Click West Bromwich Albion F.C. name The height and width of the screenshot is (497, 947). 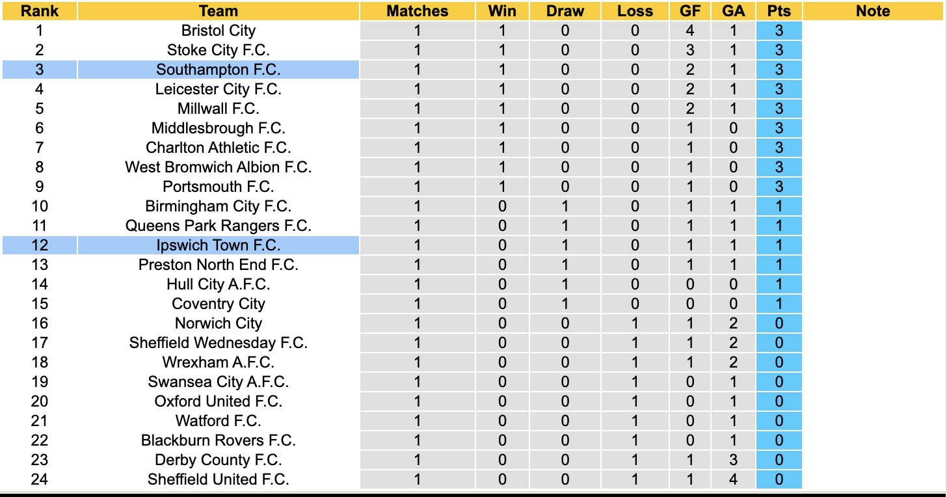pyautogui.click(x=219, y=167)
